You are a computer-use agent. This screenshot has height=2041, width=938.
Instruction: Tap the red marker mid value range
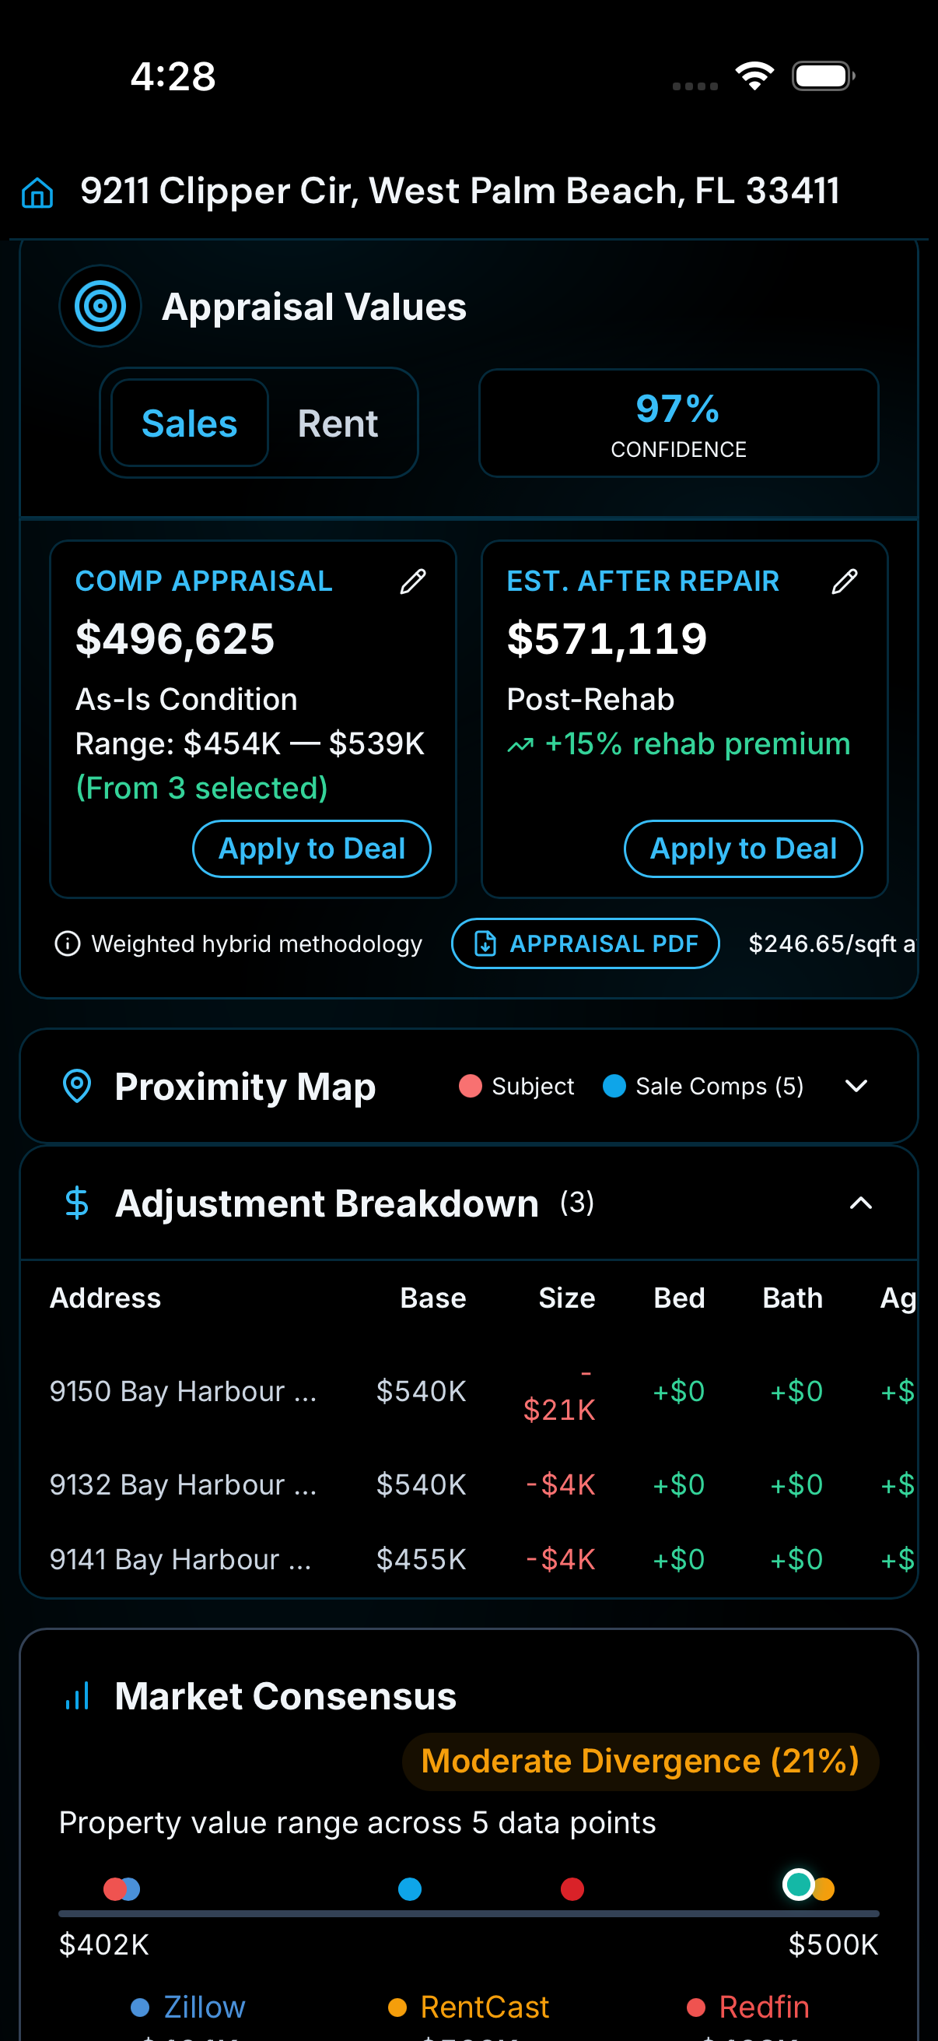coord(572,1889)
